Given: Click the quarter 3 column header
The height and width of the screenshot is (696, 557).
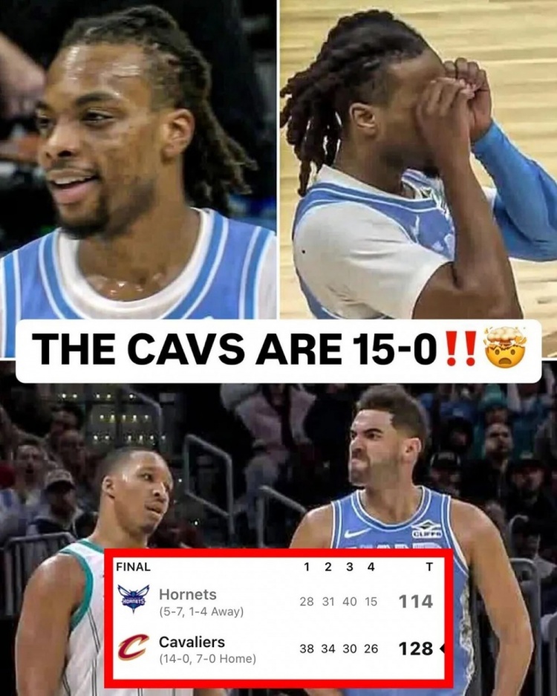Looking at the screenshot, I should 350,567.
